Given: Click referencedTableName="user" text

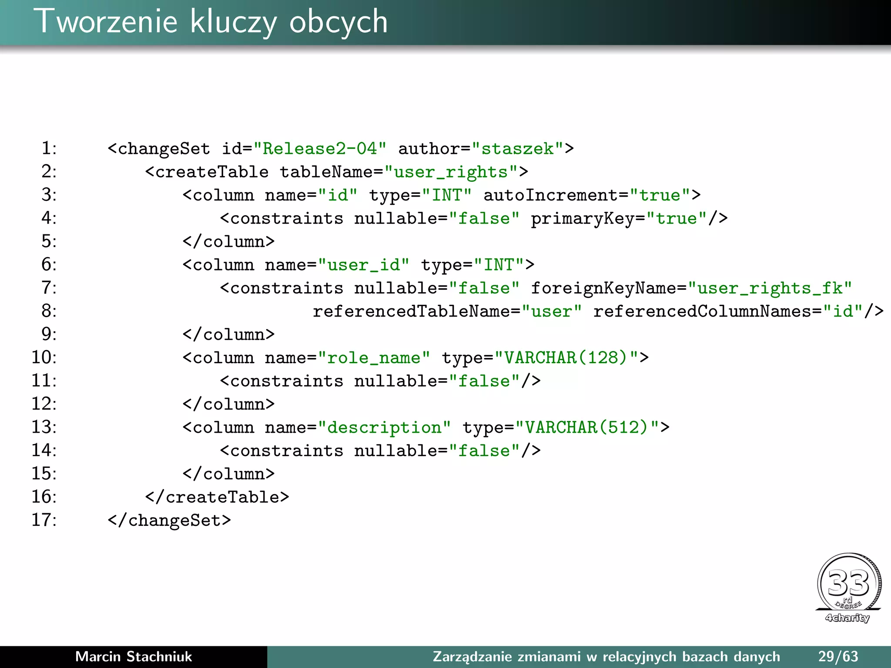Looking at the screenshot, I should coord(447,311).
